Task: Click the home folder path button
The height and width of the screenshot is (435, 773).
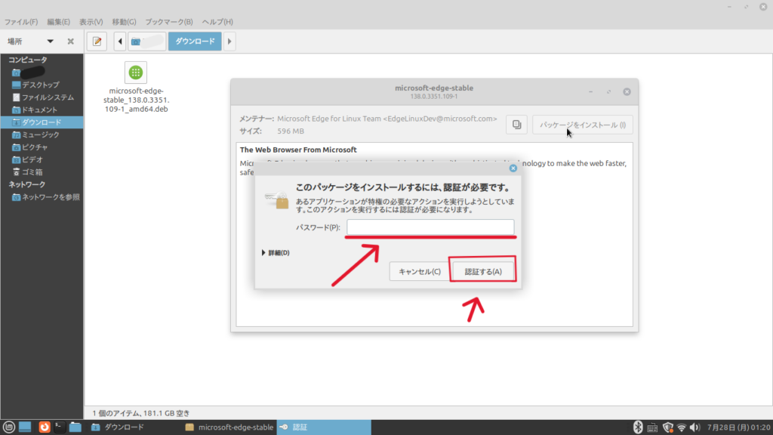Action: tap(147, 42)
